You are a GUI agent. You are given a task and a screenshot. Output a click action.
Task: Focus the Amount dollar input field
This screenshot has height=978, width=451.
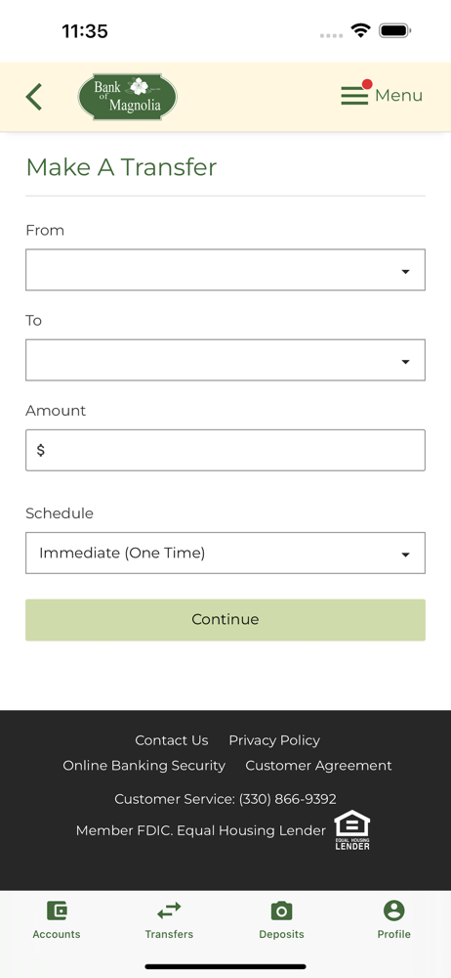pyautogui.click(x=225, y=450)
